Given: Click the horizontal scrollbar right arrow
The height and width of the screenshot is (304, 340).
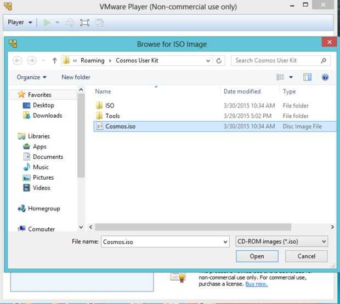Looking at the screenshot, I should (332, 227).
